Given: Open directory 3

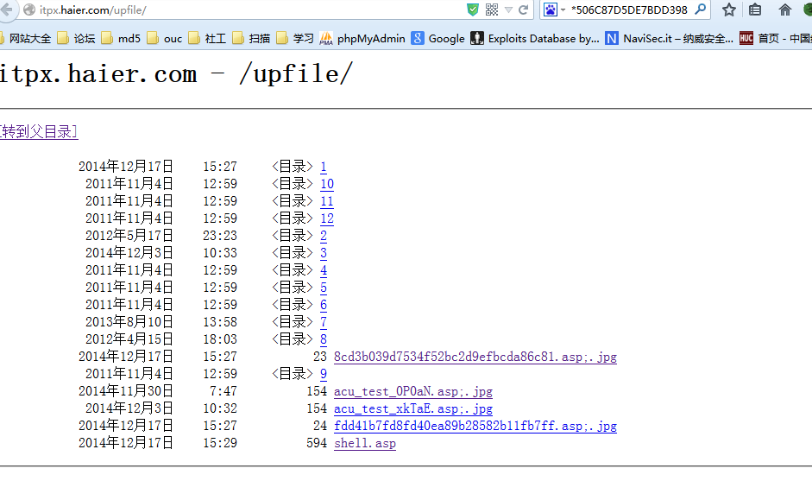Looking at the screenshot, I should 323,253.
